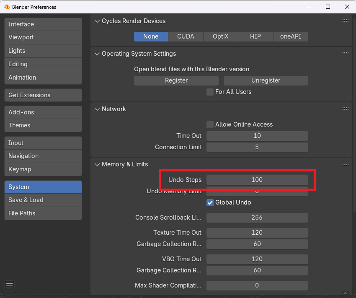Enable the For All Users checkbox
356x298 pixels.
(x=210, y=92)
